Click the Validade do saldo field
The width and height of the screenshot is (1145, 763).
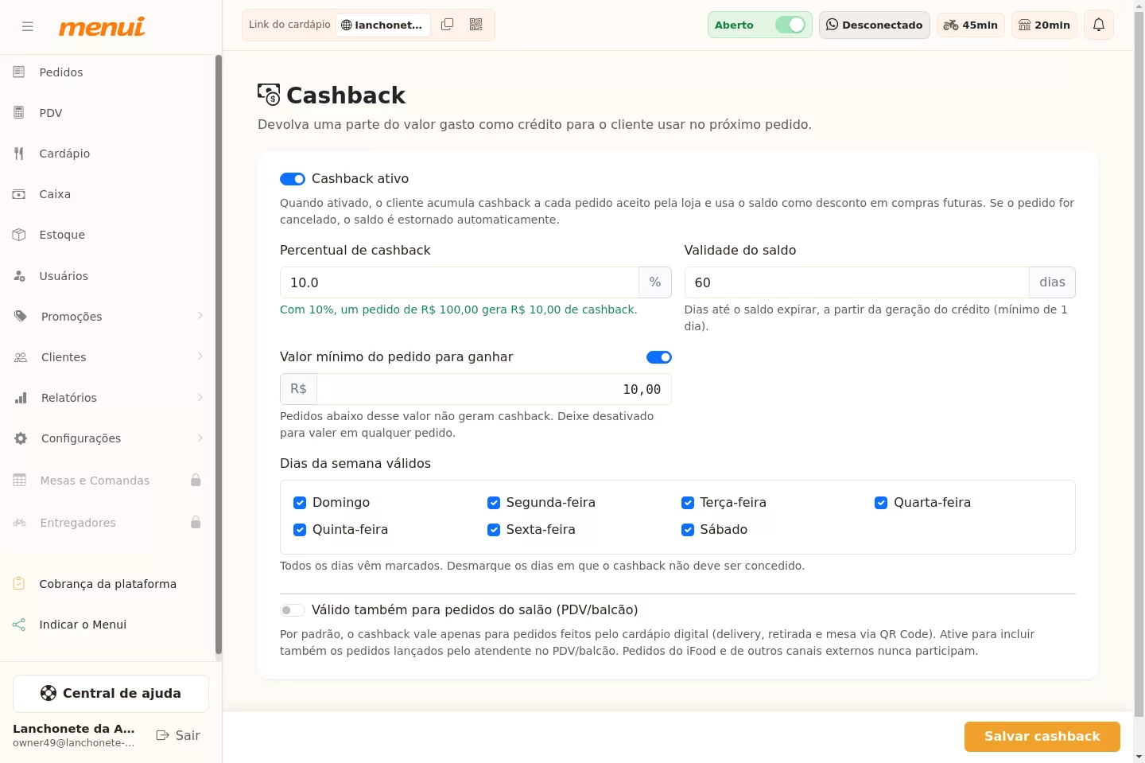(x=857, y=282)
